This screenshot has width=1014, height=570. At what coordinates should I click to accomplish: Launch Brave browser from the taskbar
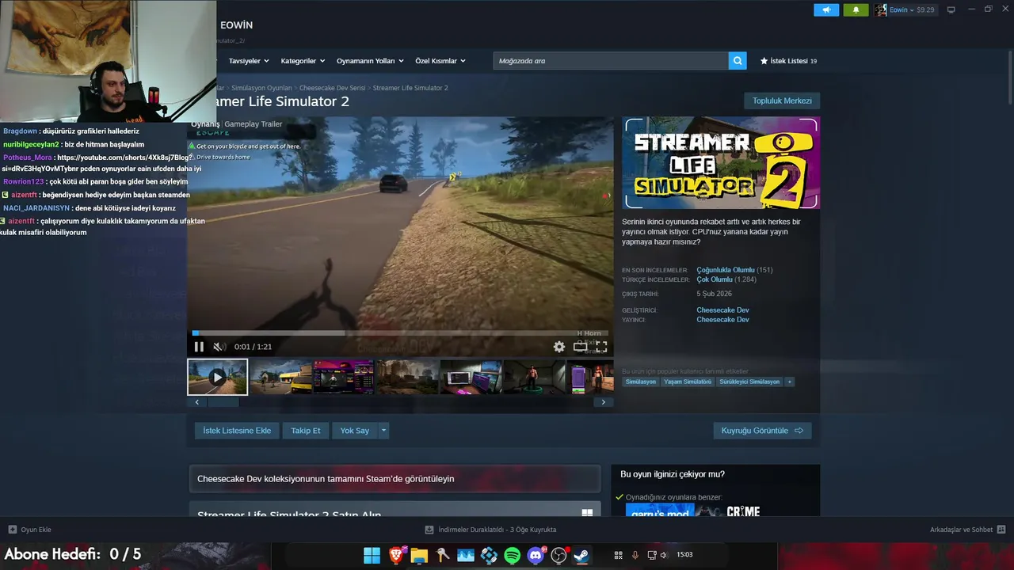395,556
